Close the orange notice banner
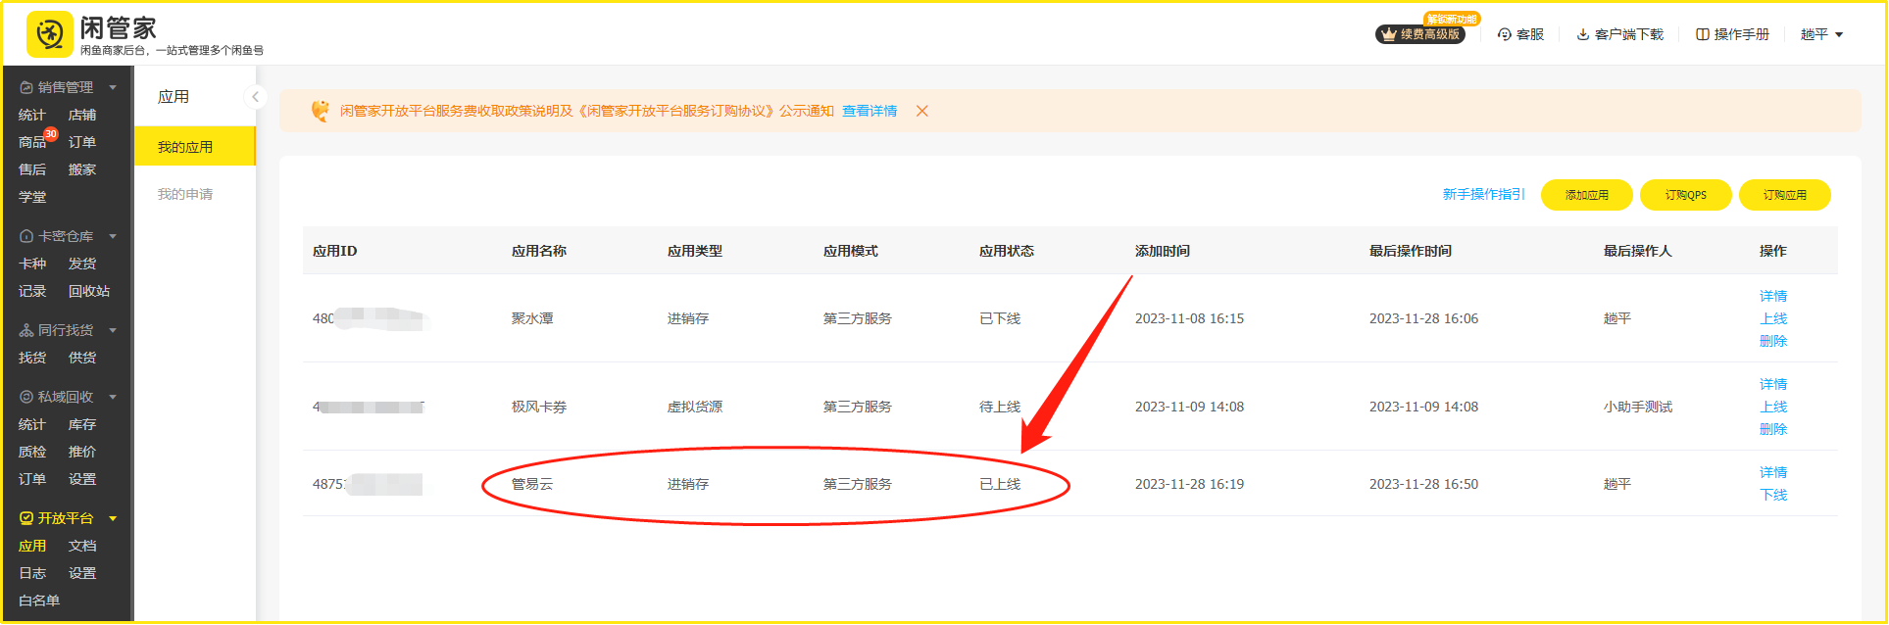The width and height of the screenshot is (1889, 625). pos(921,112)
